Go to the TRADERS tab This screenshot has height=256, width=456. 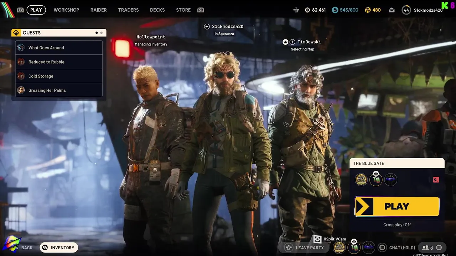click(x=128, y=10)
